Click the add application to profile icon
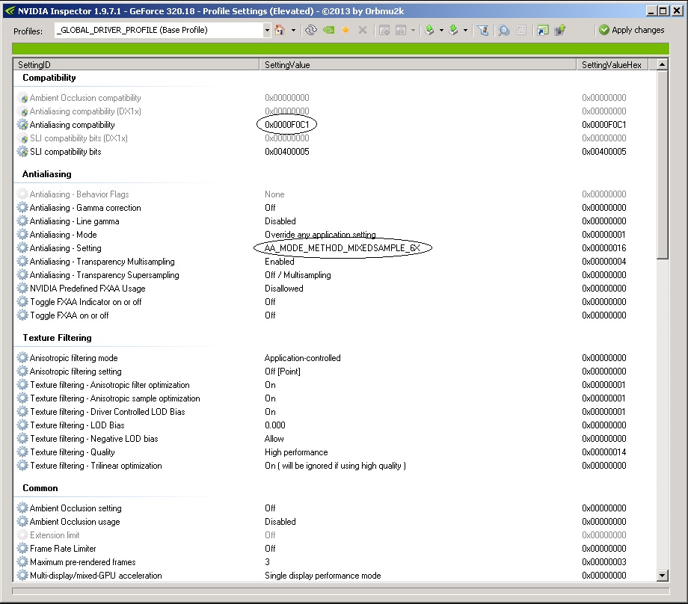Screen dimensions: 688x604 click(x=384, y=30)
